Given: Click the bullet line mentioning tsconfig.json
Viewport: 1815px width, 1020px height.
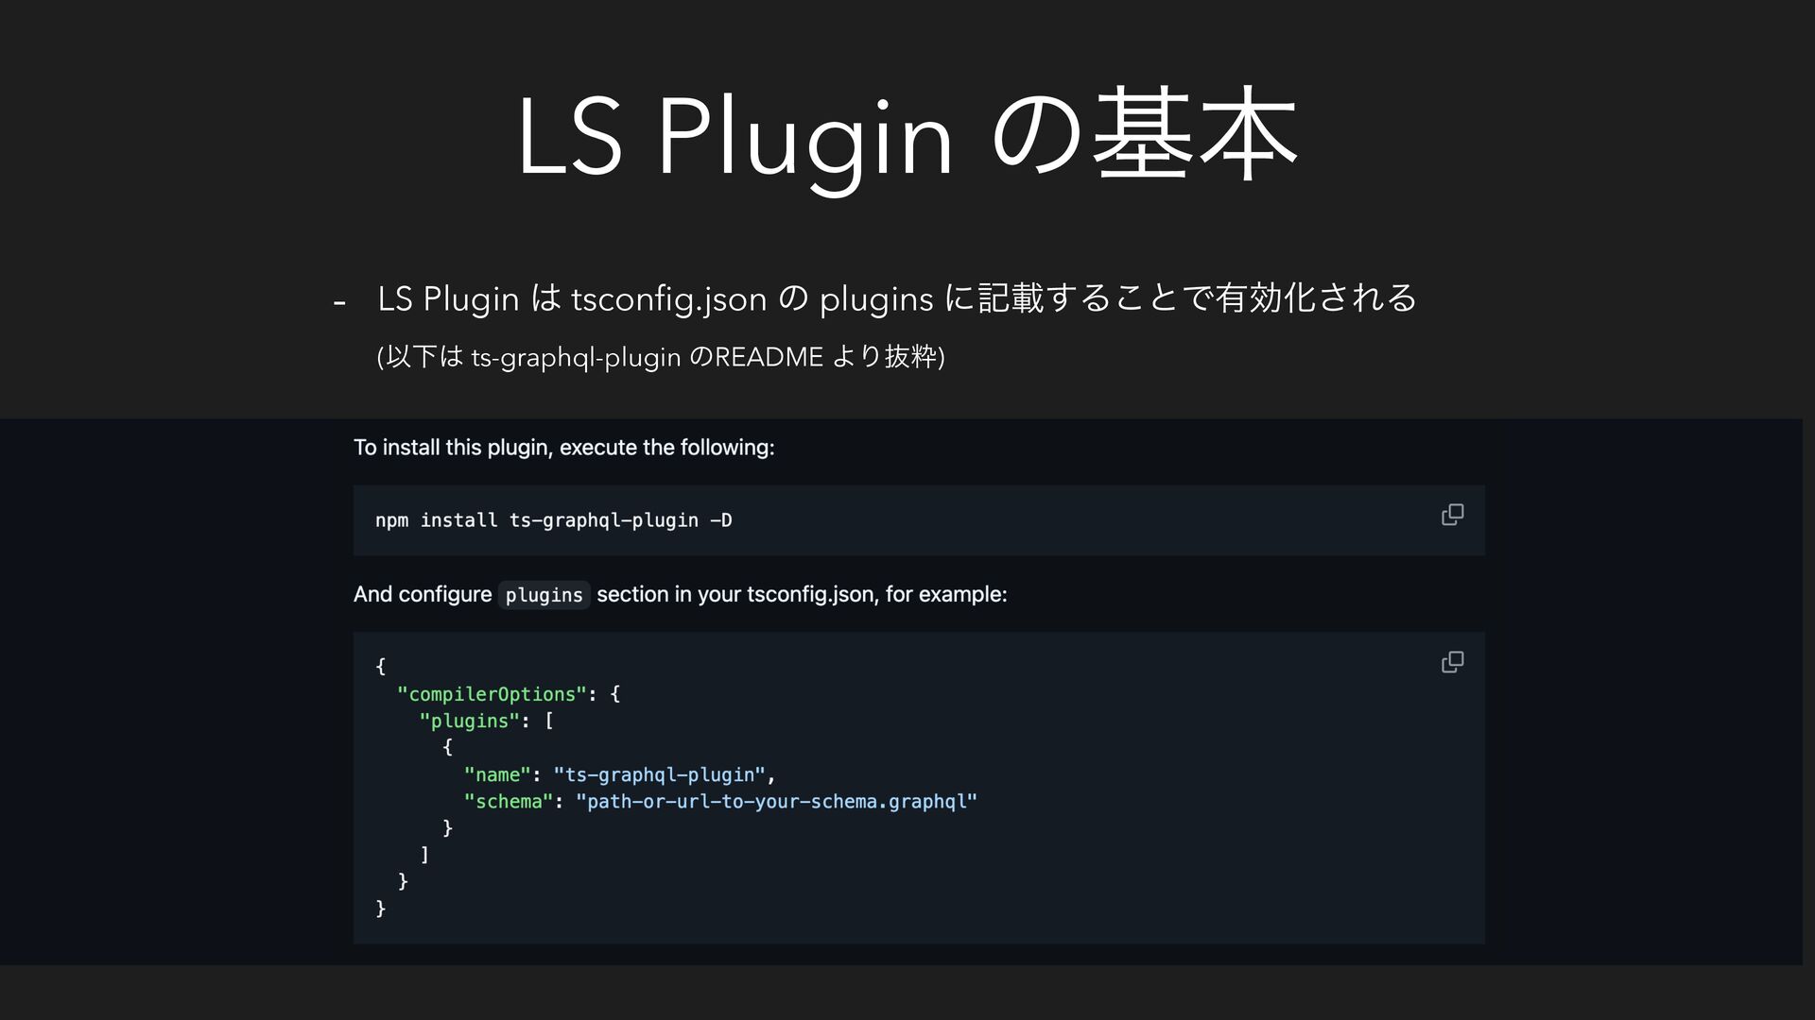Looking at the screenshot, I should click(x=896, y=298).
